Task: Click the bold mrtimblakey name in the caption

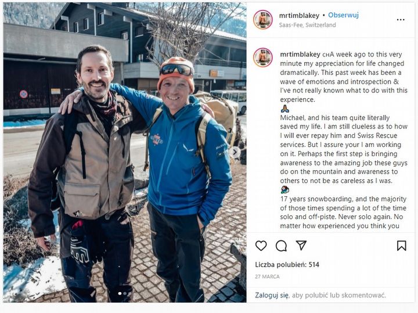Action: coord(300,55)
